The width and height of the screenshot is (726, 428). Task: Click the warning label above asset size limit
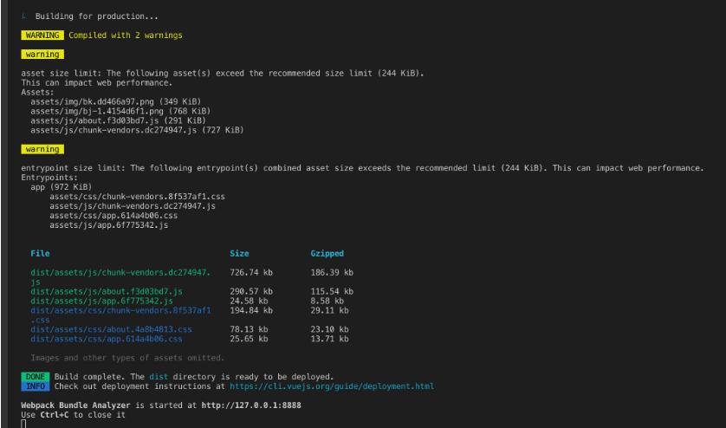[42, 54]
